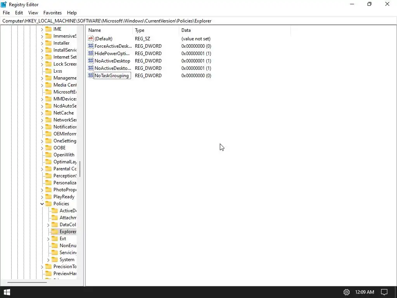Click the NoActiveDesktop DWORD icon

[x=91, y=61]
